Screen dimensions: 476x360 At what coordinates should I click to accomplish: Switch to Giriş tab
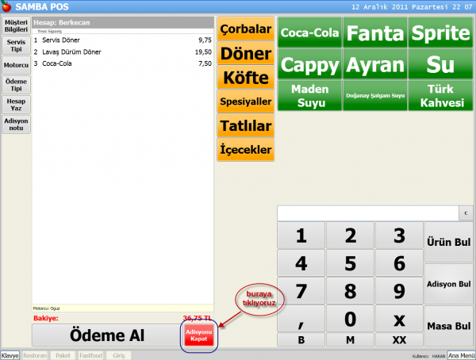tap(119, 355)
